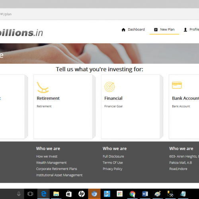
Task: Open Microsoft Edge from the taskbar
Action: pyautogui.click(x=43, y=194)
